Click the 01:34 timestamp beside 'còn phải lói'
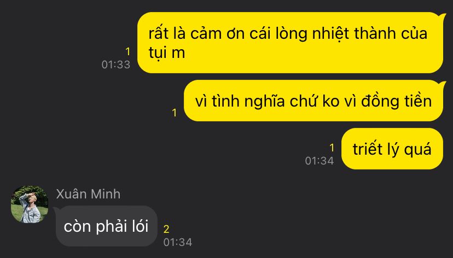453x258 pixels. [178, 242]
